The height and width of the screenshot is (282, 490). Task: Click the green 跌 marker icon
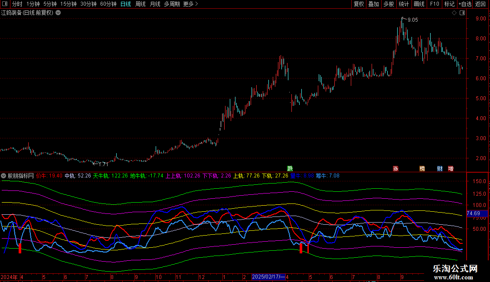point(290,168)
